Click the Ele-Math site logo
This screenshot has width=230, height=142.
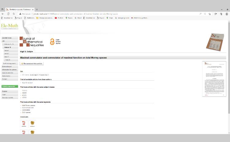(9, 26)
